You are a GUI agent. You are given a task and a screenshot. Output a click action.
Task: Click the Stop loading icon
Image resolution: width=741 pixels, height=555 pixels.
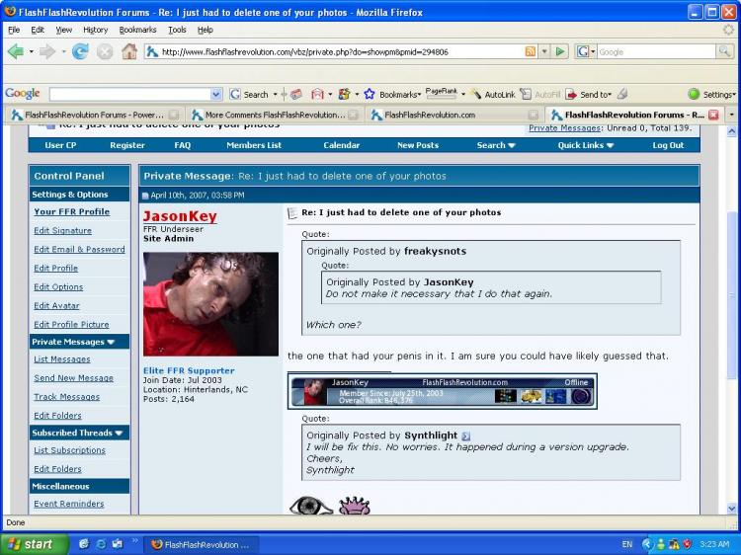105,51
